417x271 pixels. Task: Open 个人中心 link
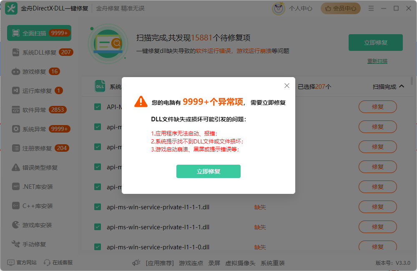(301, 8)
